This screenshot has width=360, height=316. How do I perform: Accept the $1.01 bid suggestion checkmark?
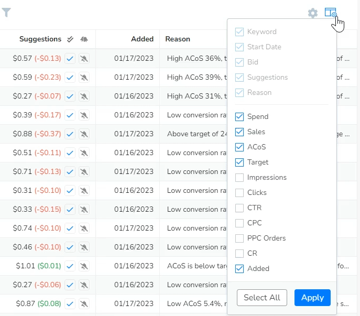pos(70,266)
